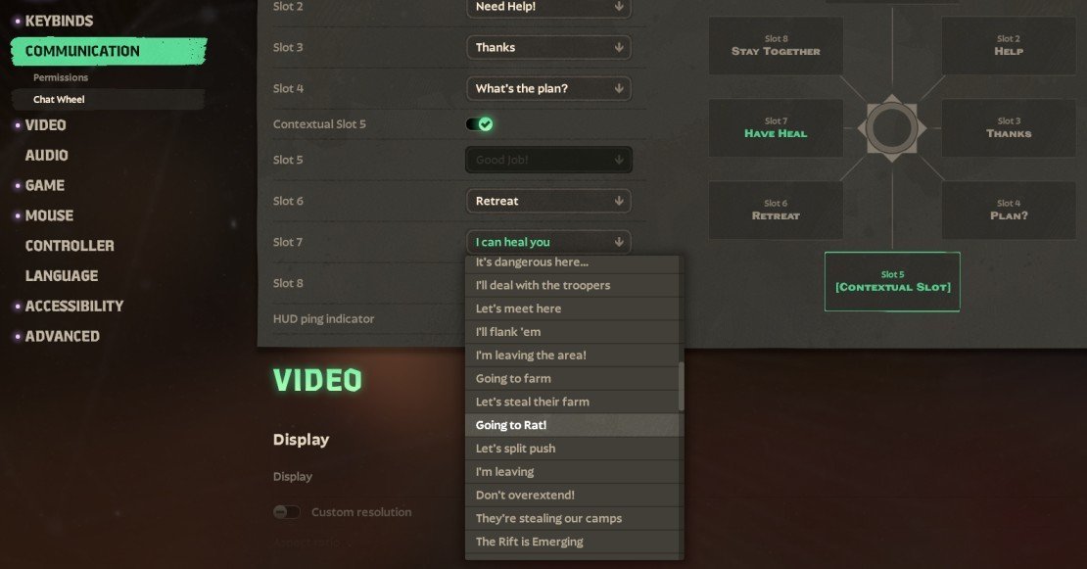Viewport: 1087px width, 569px height.
Task: Toggle the Contextual Slot 5 switch
Action: click(479, 124)
